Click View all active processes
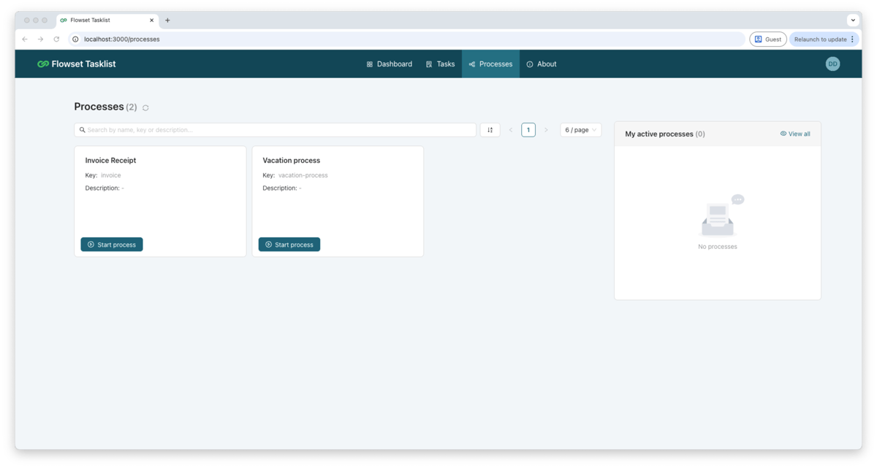The height and width of the screenshot is (468, 877). [x=795, y=134]
